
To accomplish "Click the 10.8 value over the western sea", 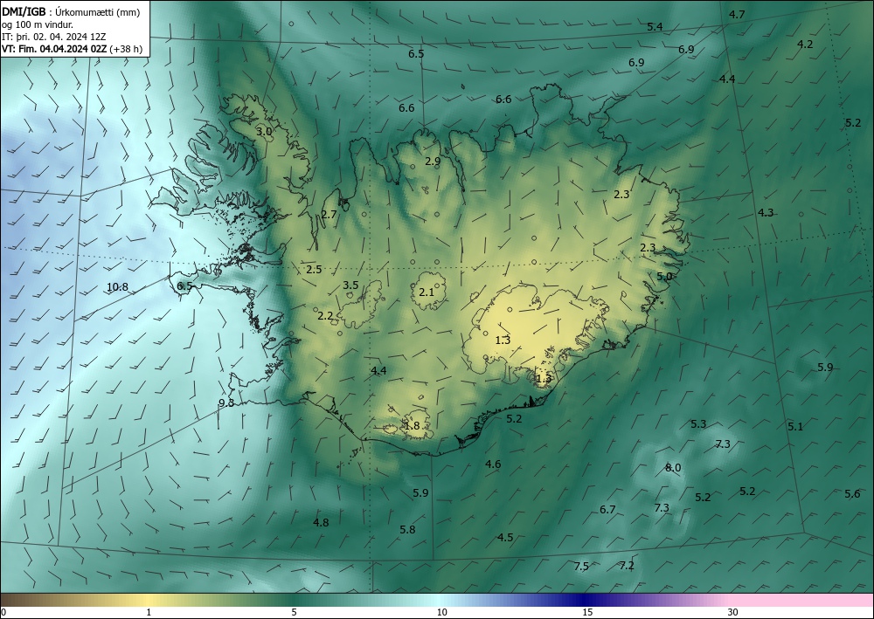I will click(x=117, y=287).
